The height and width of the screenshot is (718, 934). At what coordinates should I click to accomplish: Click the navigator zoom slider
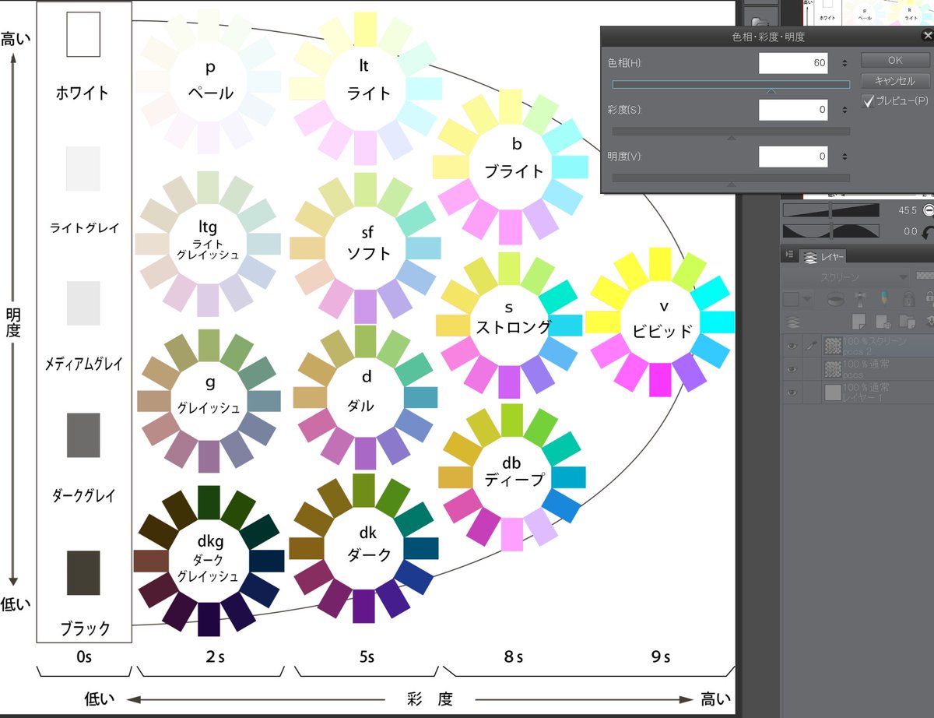click(x=830, y=209)
